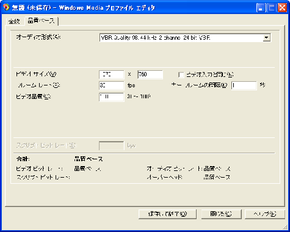
Task: Click the 合計 label text
Action: (x=23, y=159)
